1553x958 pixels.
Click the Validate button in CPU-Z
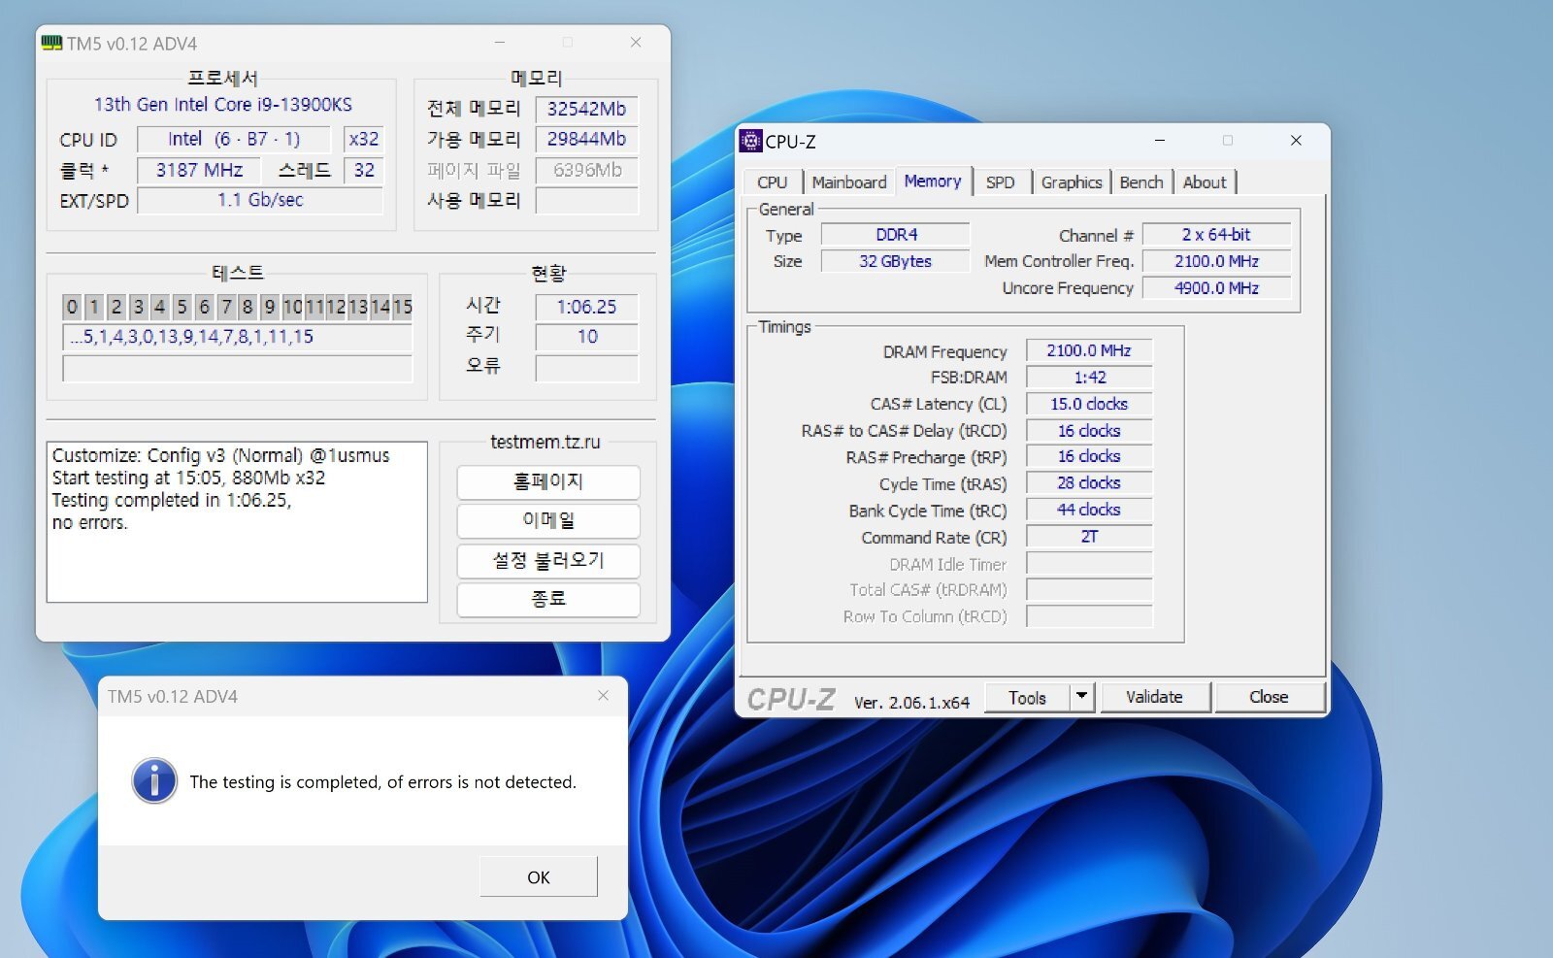1154,697
